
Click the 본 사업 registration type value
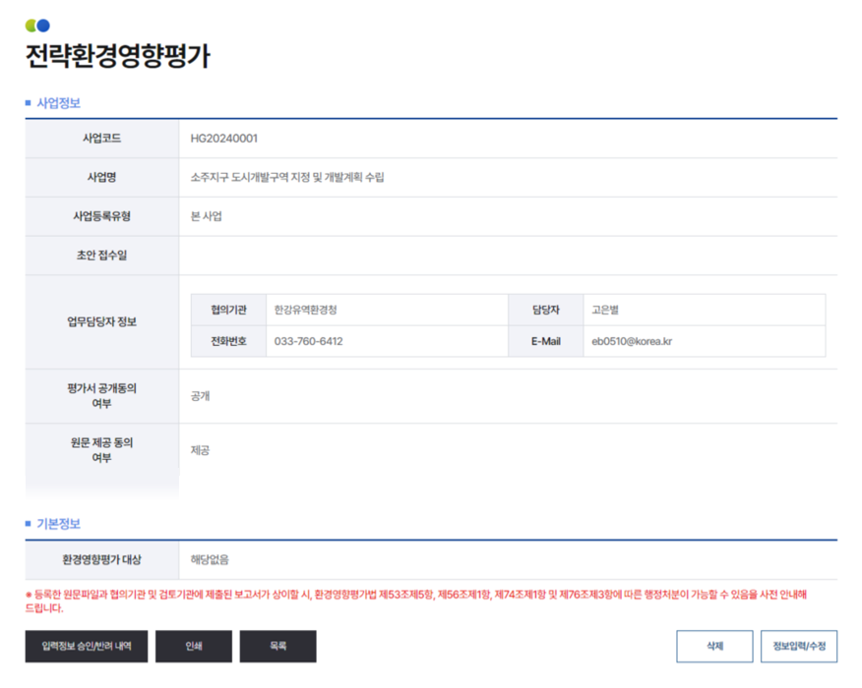207,216
